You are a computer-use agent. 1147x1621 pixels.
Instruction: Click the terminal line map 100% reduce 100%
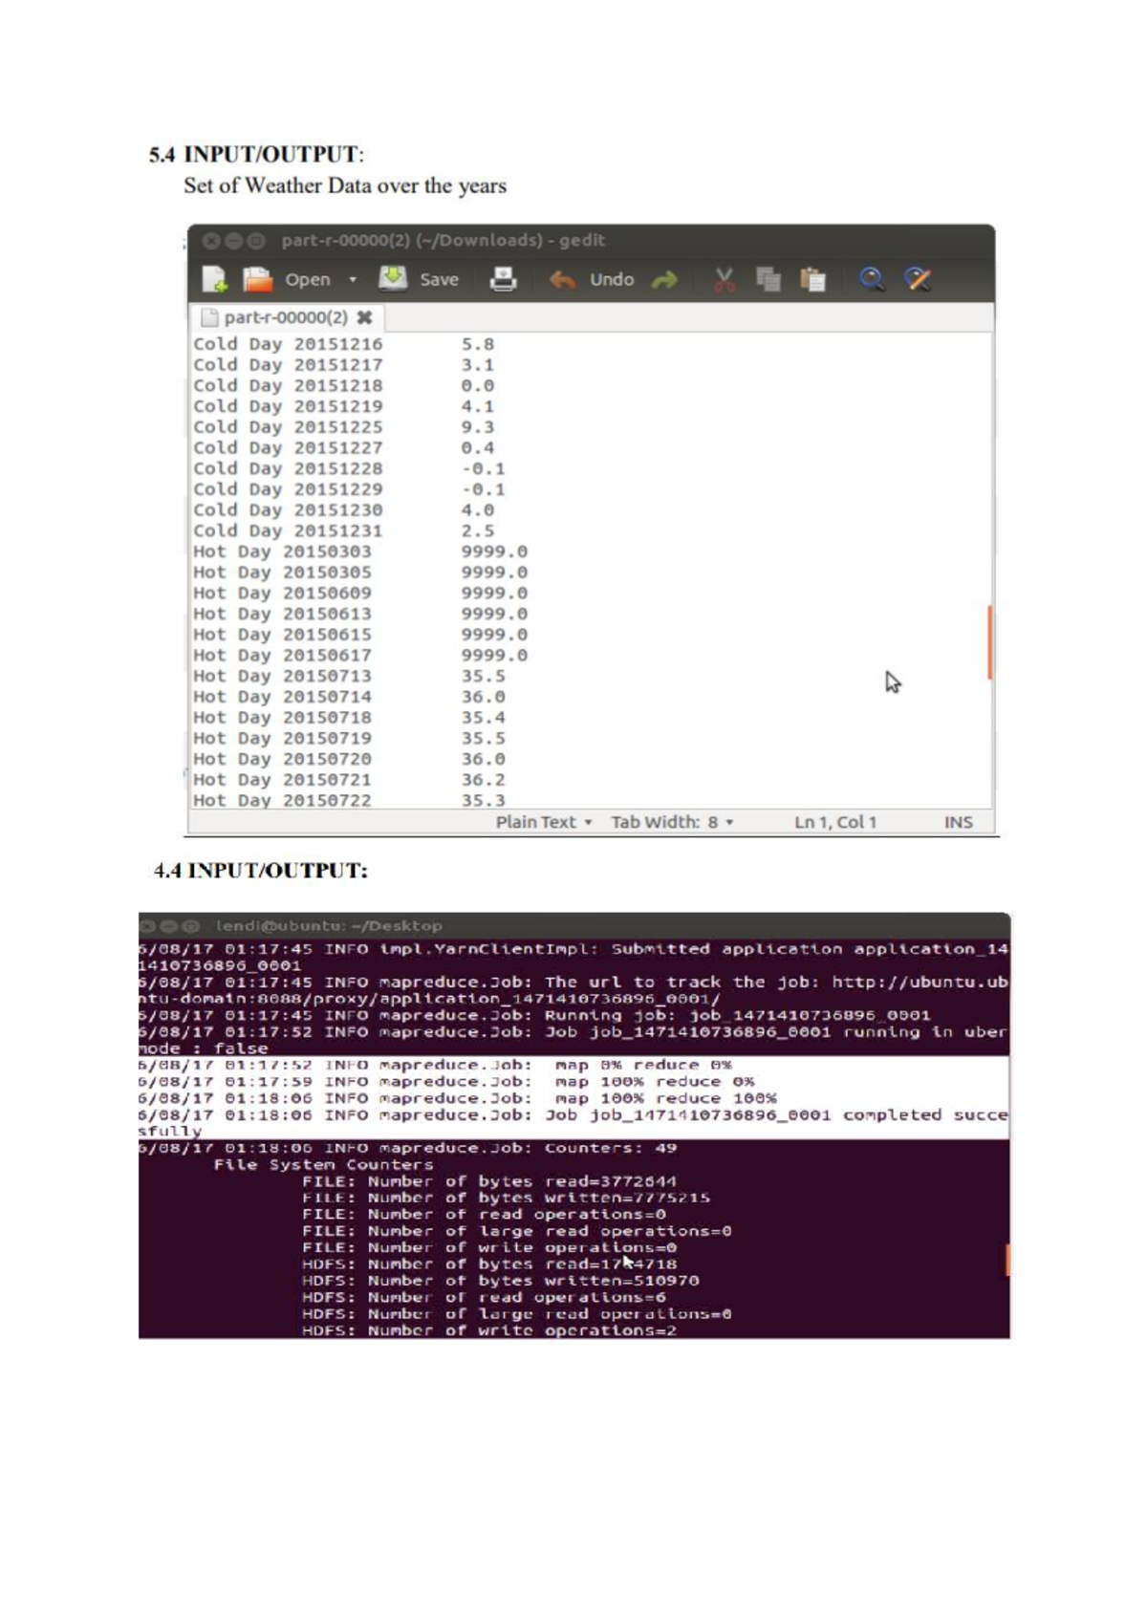458,1099
